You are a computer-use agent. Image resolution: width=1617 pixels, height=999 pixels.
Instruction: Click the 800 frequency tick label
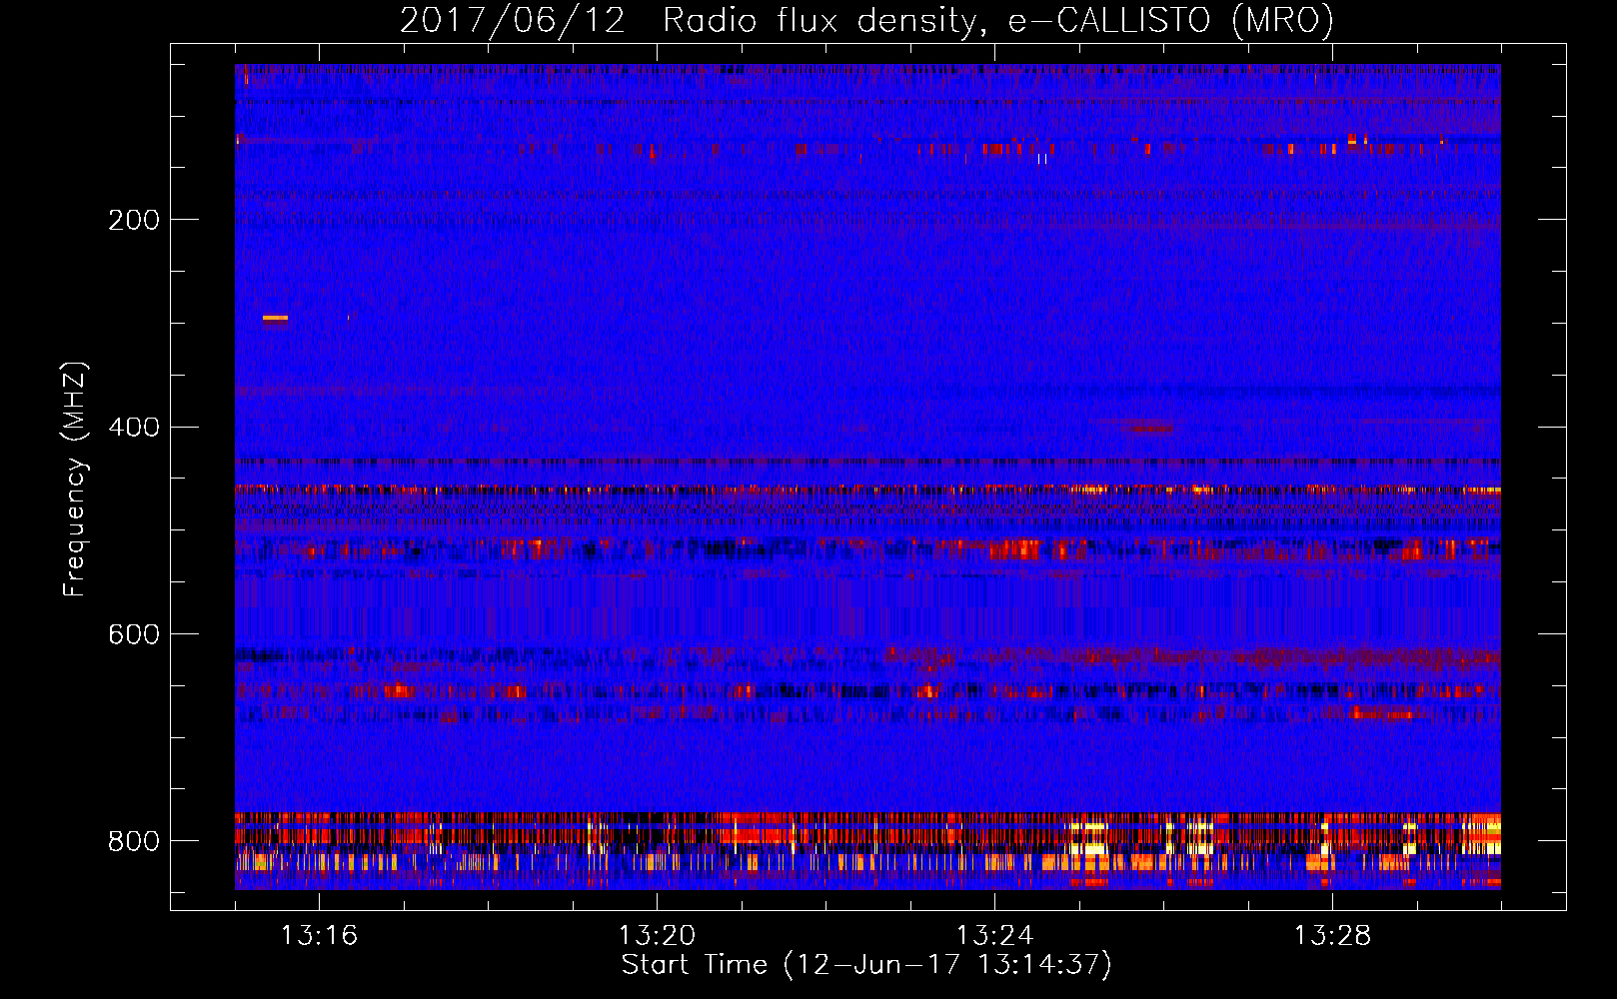click(134, 841)
